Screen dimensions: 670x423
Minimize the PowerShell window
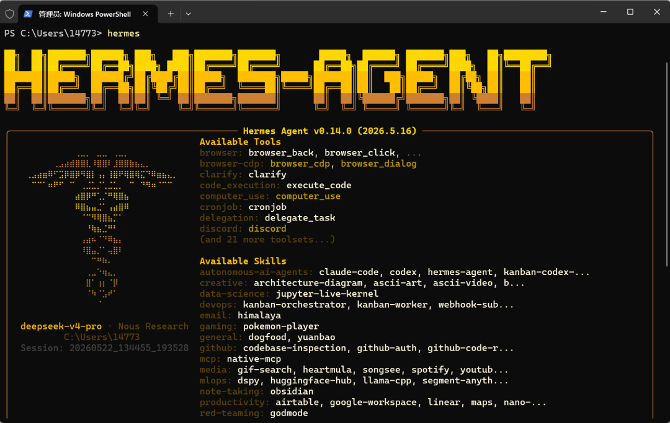pyautogui.click(x=604, y=12)
